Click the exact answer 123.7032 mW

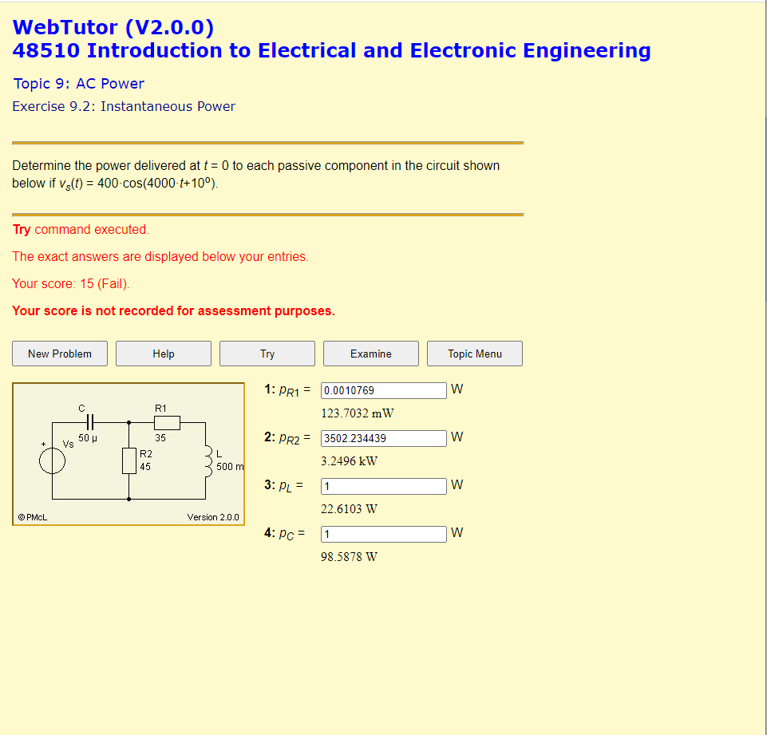coord(357,413)
